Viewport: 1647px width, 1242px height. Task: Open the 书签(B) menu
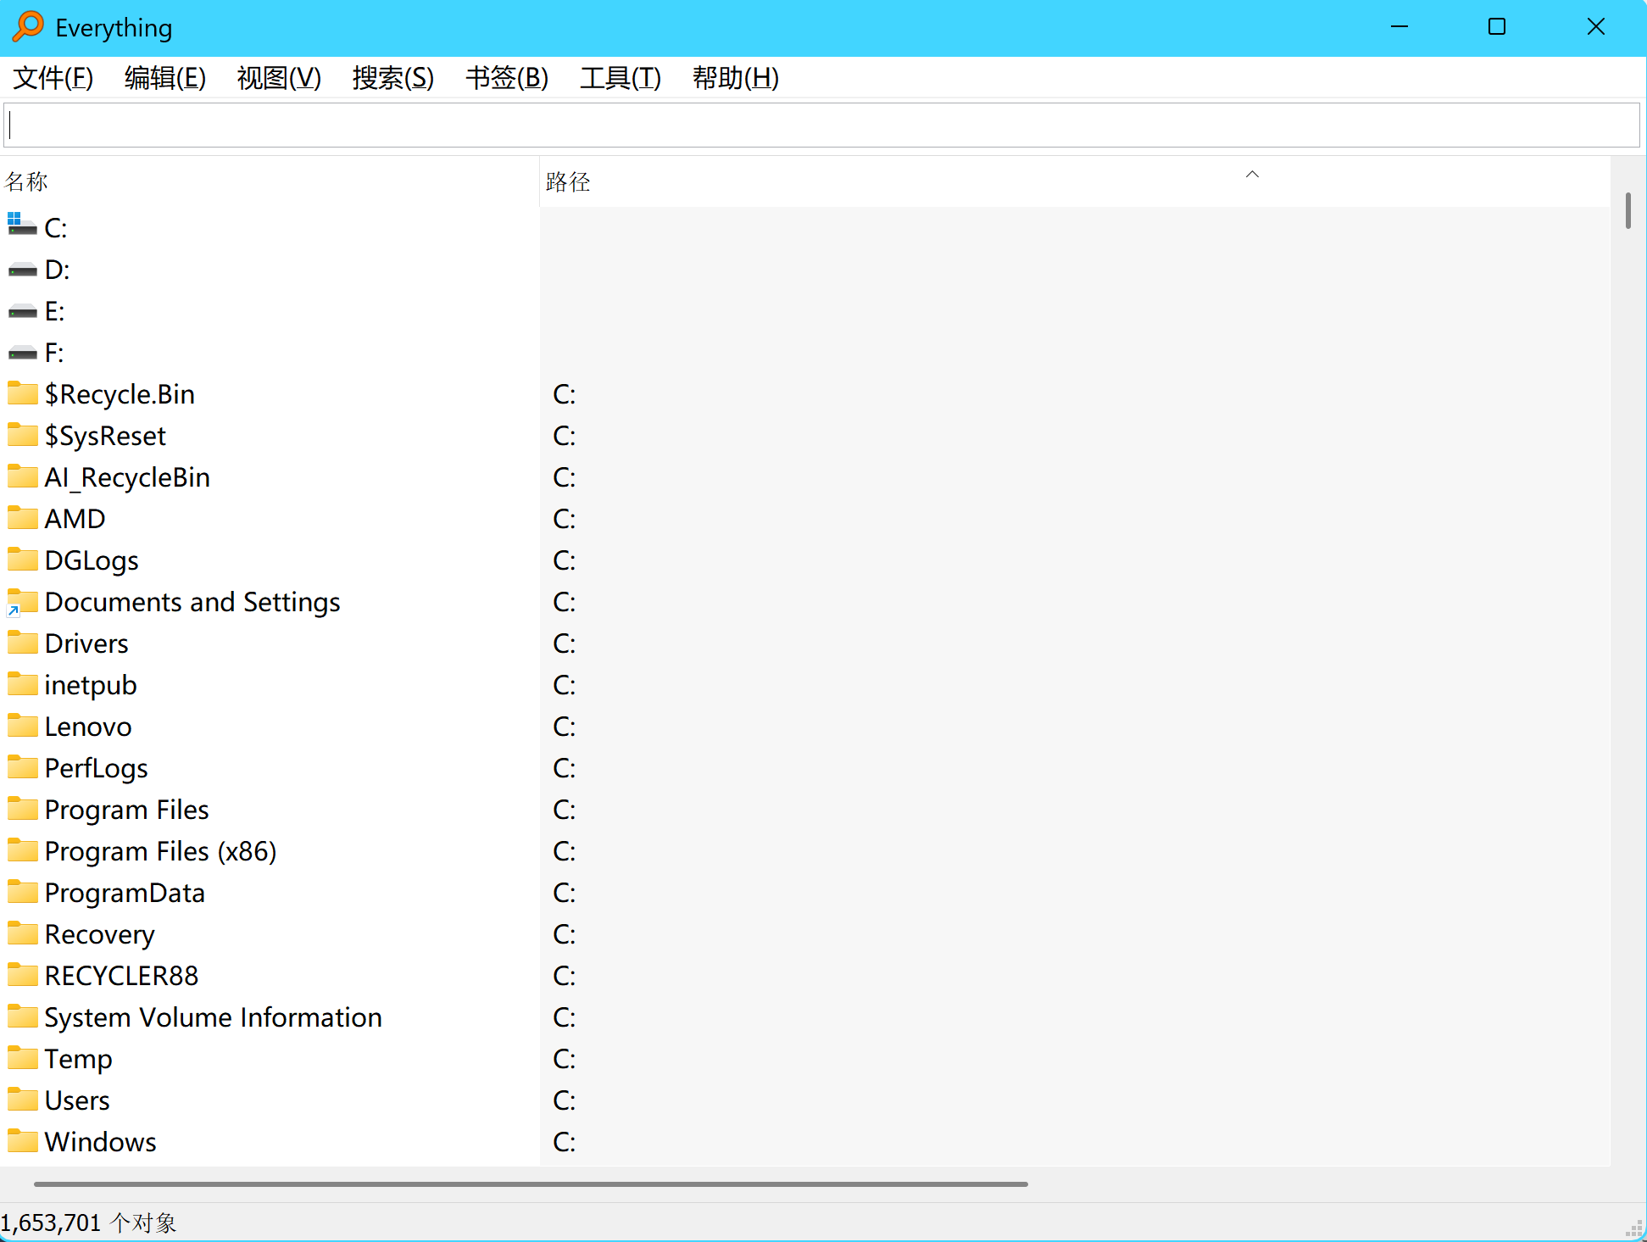pos(506,78)
